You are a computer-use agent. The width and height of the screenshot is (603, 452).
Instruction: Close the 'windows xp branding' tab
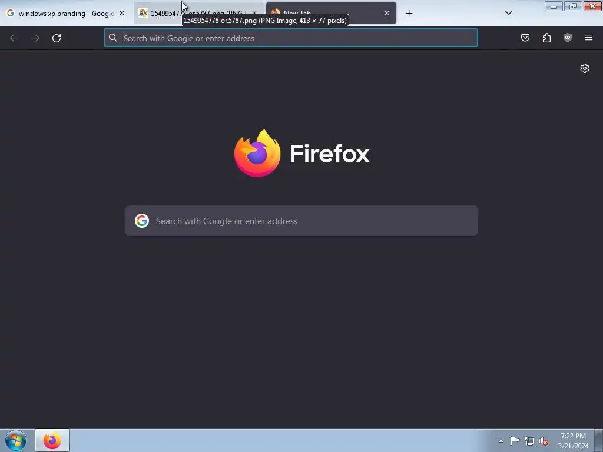click(x=122, y=13)
